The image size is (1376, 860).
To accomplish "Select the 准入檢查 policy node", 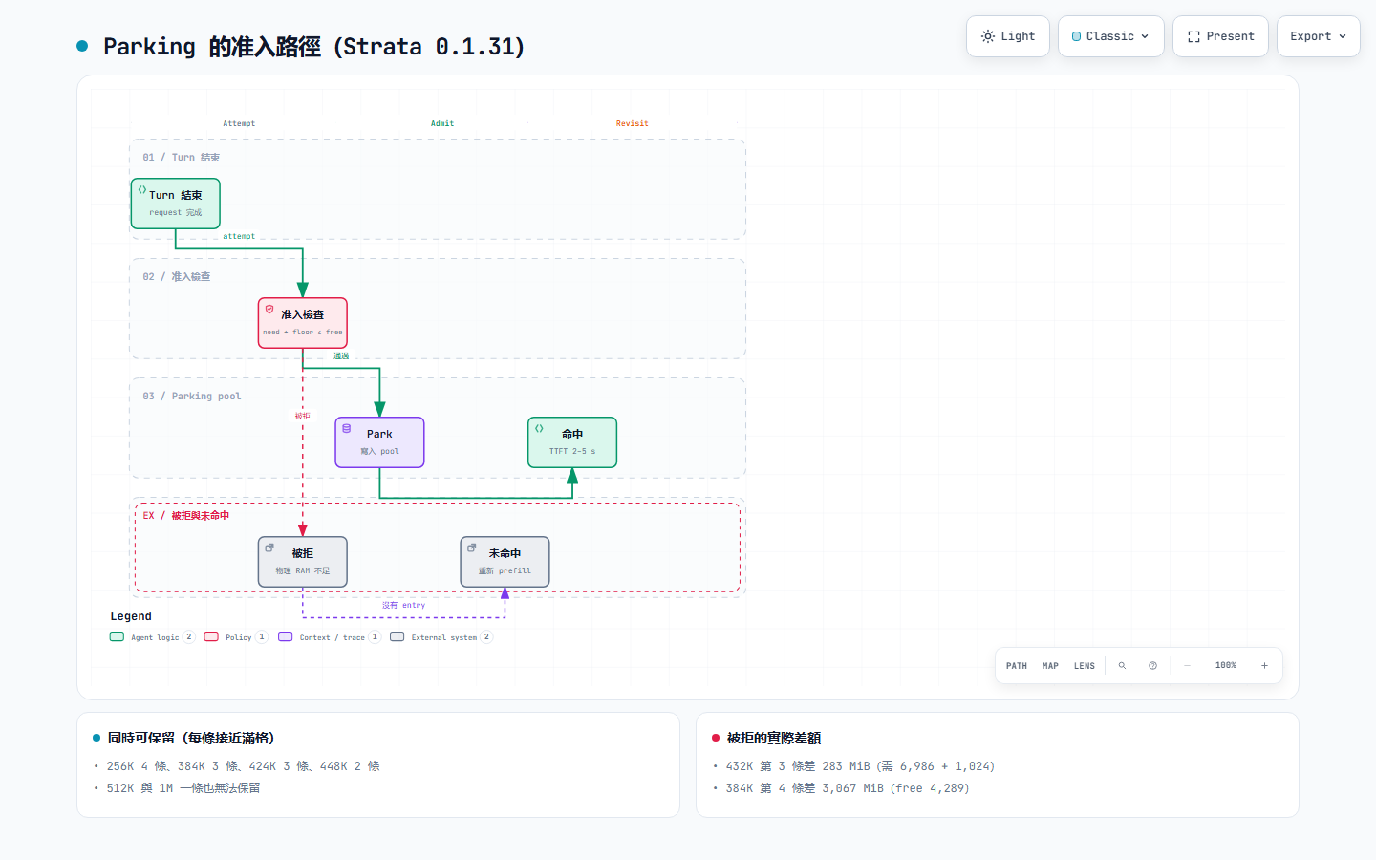I will pyautogui.click(x=303, y=323).
